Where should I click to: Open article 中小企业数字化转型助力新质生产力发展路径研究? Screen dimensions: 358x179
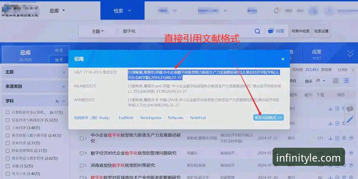[x=136, y=138]
